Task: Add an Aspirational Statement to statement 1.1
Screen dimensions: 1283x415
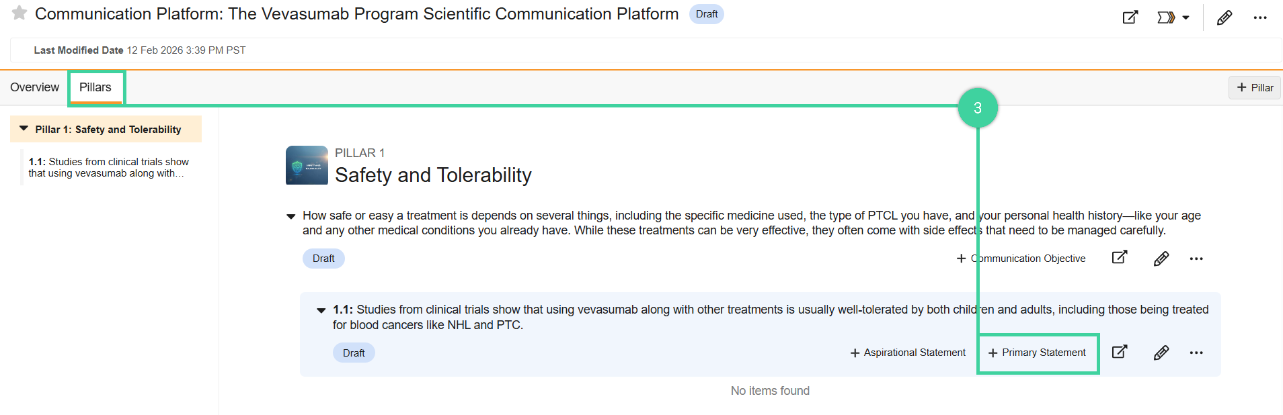Action: 907,353
